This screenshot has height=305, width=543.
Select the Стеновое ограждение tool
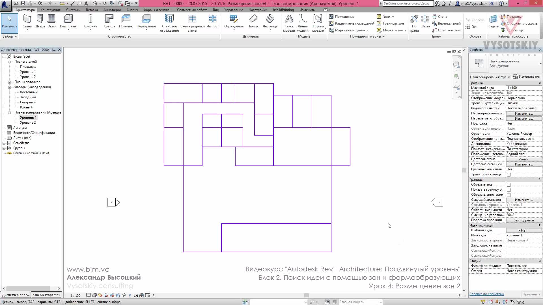(169, 23)
